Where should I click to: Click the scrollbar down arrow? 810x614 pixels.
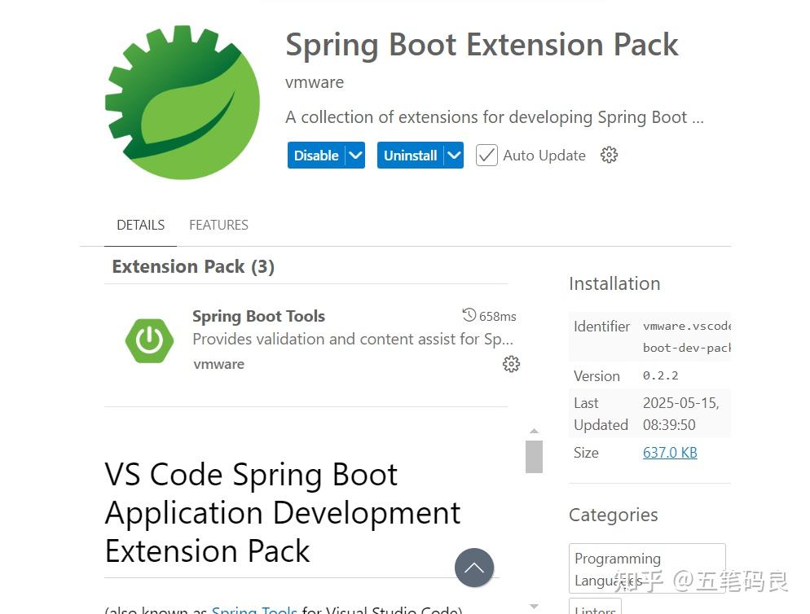(x=534, y=607)
